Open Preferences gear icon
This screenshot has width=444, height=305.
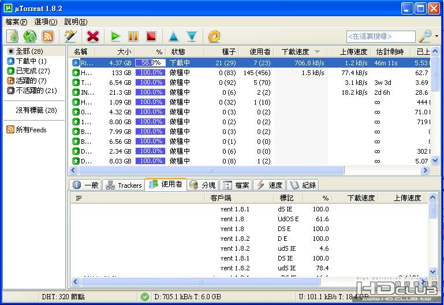(x=214, y=36)
